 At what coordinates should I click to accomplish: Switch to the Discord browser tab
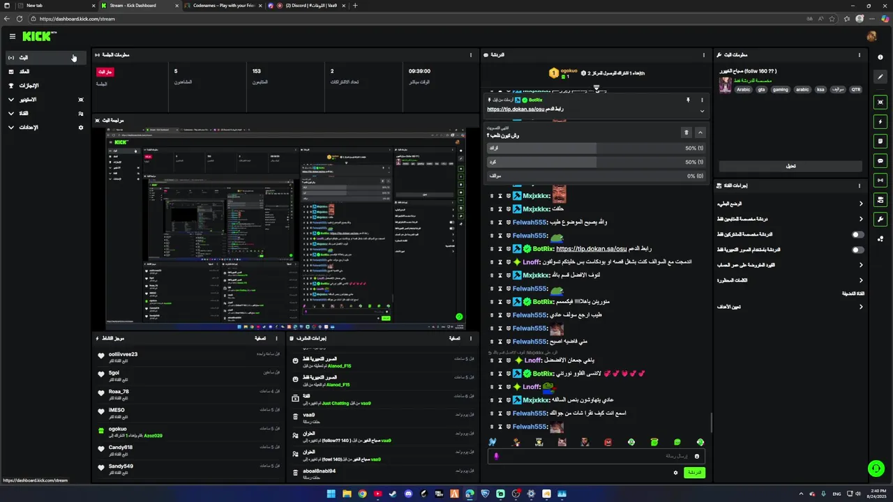pyautogui.click(x=306, y=6)
